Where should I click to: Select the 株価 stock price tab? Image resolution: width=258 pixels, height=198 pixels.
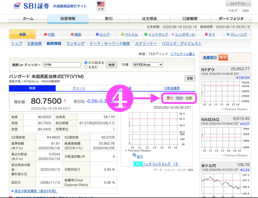(32, 88)
